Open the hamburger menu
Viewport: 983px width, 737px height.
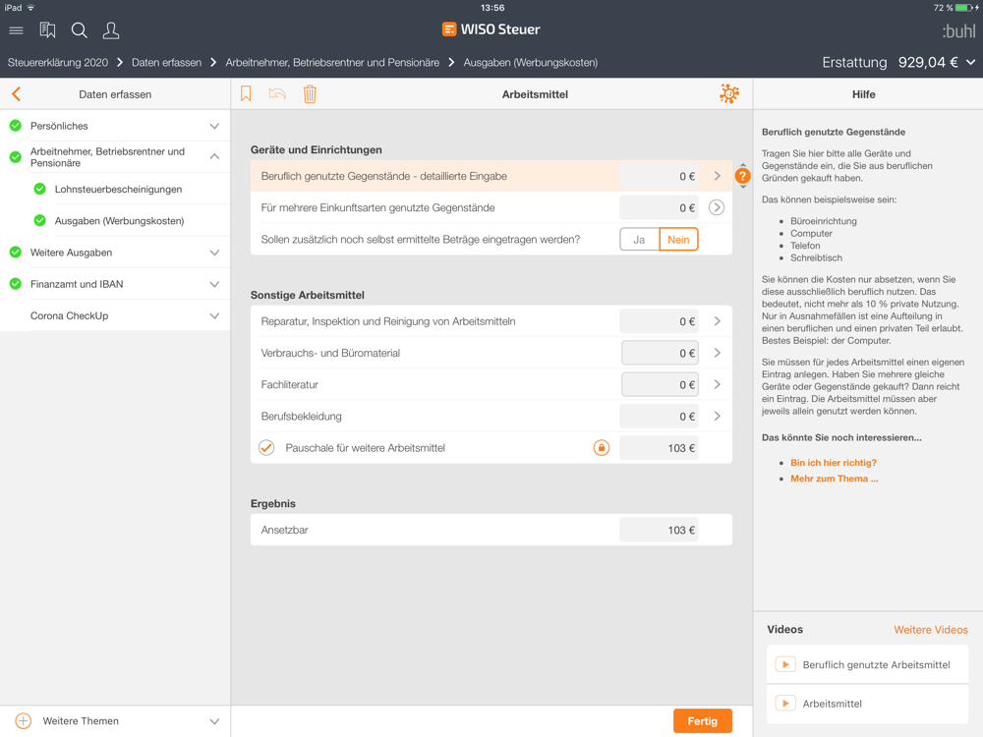[x=16, y=30]
